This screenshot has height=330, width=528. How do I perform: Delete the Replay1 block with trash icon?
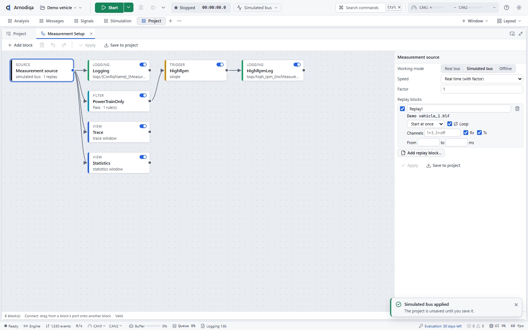point(517,109)
